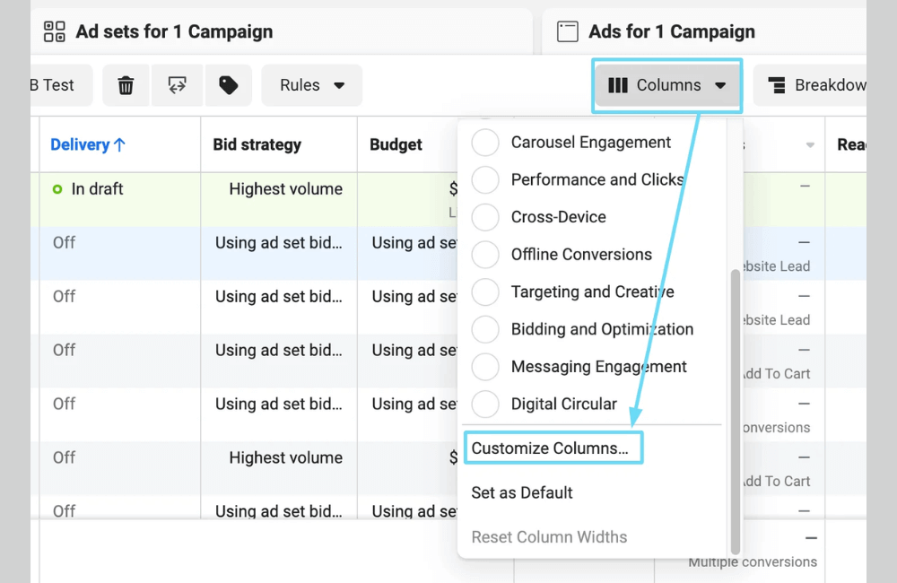Click the tag label icon
Viewport: 897px width, 583px height.
coord(229,85)
